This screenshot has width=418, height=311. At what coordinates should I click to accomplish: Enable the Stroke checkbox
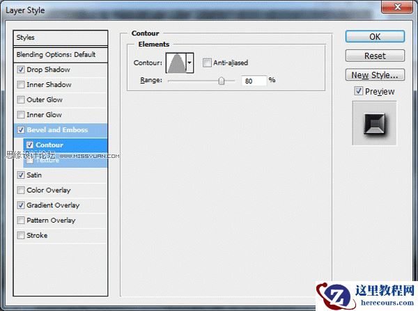tap(21, 235)
